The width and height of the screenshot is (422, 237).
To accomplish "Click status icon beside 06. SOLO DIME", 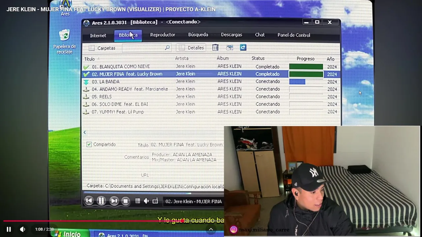I will click(x=86, y=104).
